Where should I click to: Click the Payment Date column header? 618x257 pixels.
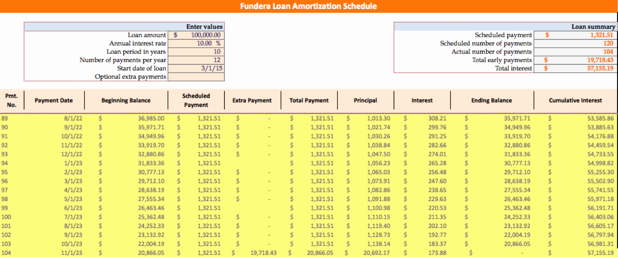[x=54, y=101]
